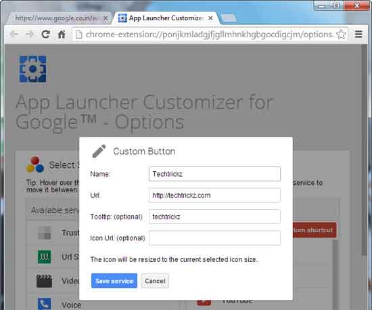Click the empty Icon Url field

[x=214, y=238]
